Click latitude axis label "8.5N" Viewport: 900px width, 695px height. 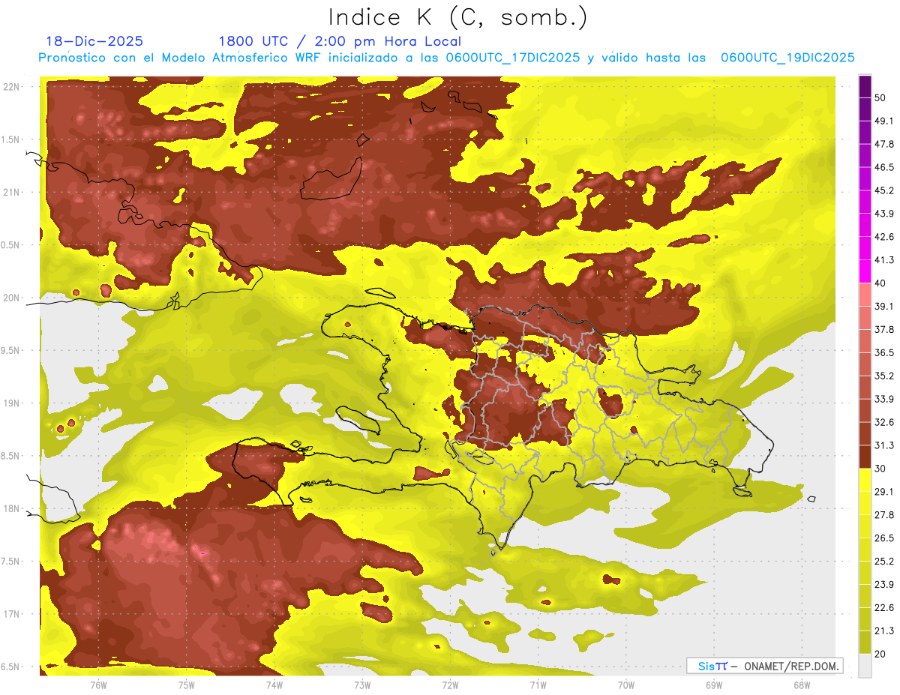[11, 456]
